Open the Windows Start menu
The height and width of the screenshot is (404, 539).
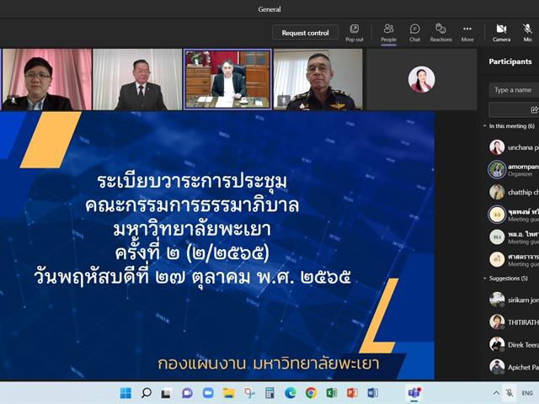tap(125, 393)
